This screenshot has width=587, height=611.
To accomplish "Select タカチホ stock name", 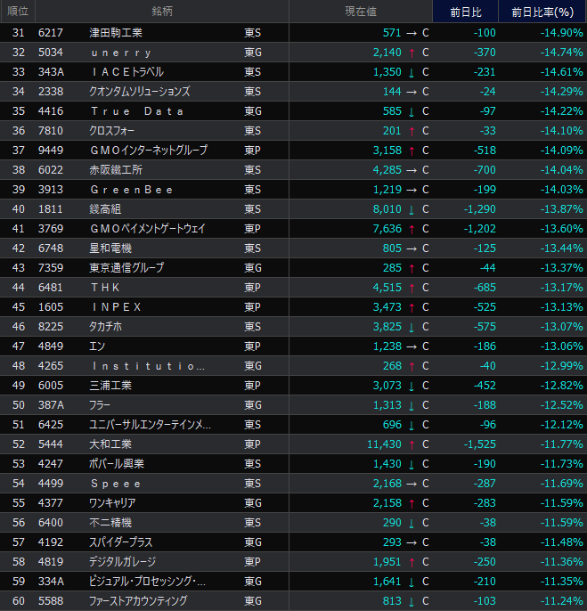I will click(x=105, y=327).
